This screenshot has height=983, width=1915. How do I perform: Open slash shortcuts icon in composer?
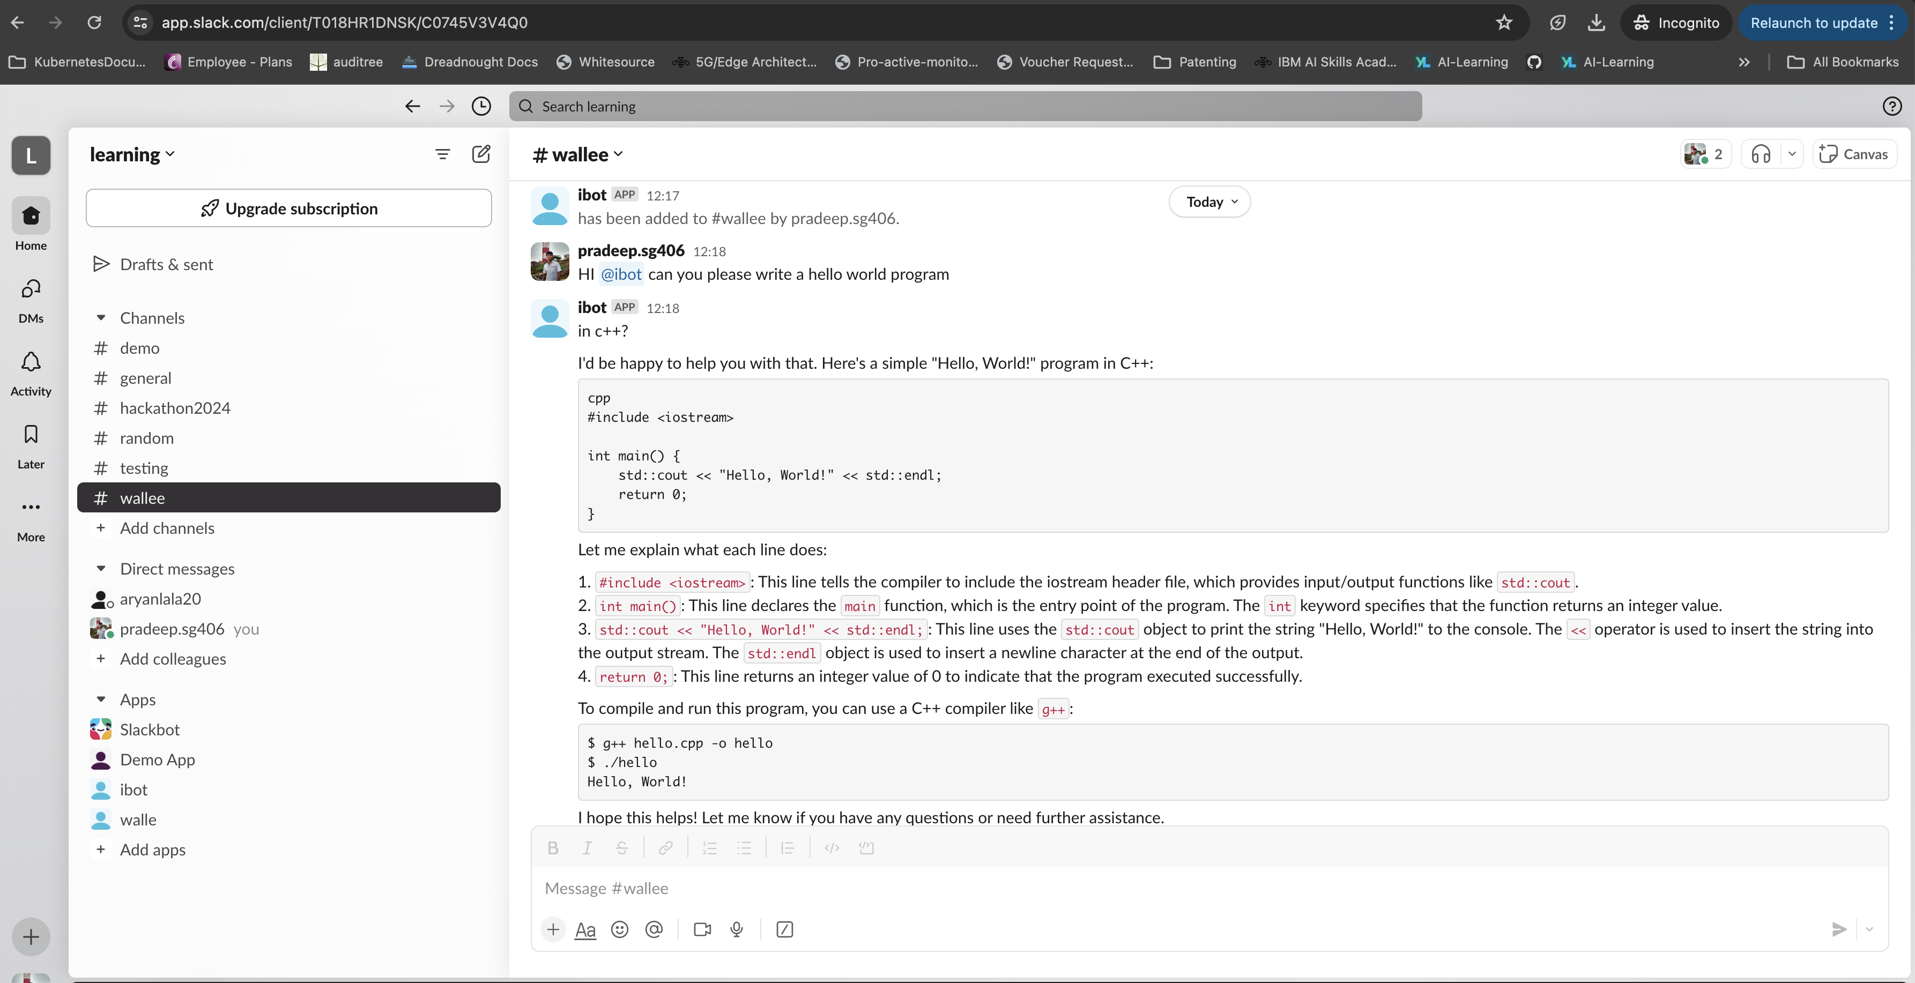(x=784, y=929)
